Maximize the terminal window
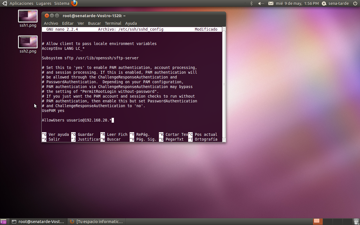Image resolution: width=360 pixels, height=225 pixels. [57, 16]
